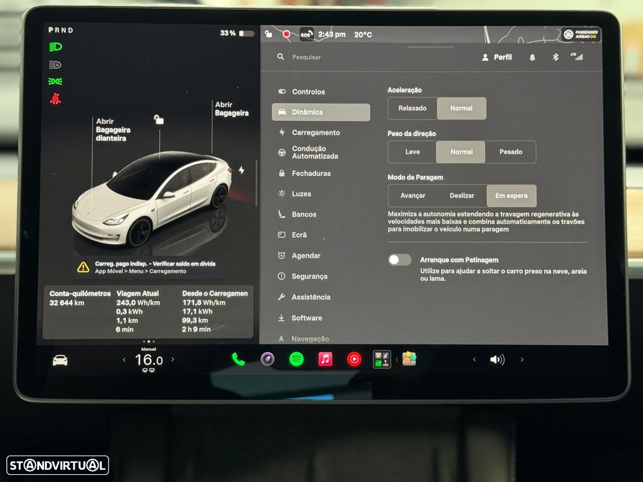Screen dimensions: 643x482
Task: Tap the 2:43 pm clock display
Action: click(x=332, y=35)
